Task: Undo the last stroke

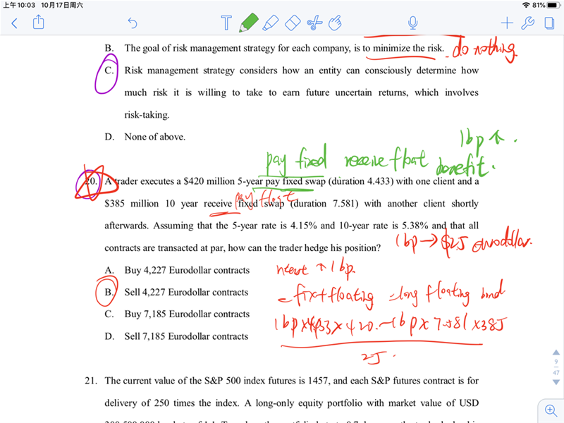Action: click(132, 23)
